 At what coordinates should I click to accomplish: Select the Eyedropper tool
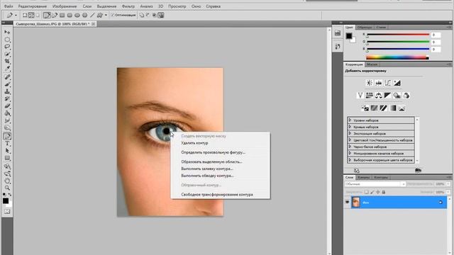click(7, 68)
